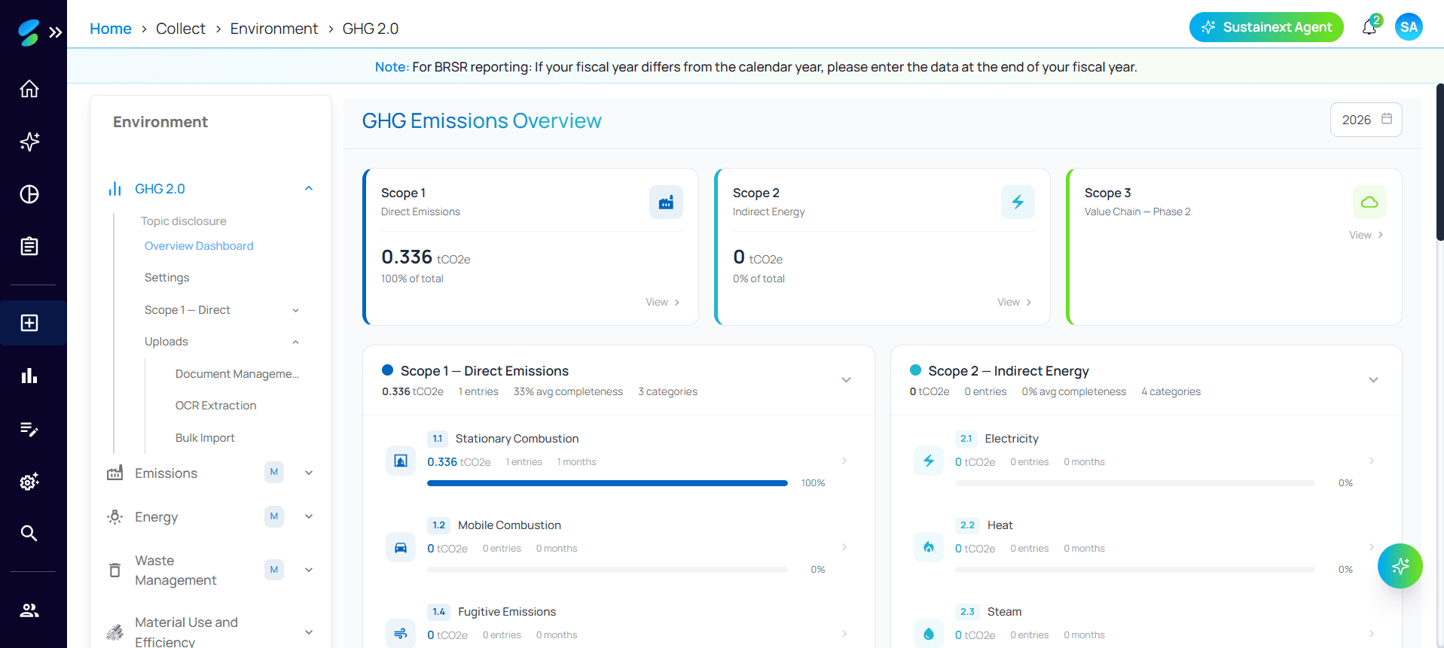Click the Heat flame icon
This screenshot has width=1444, height=648.
[x=929, y=547]
